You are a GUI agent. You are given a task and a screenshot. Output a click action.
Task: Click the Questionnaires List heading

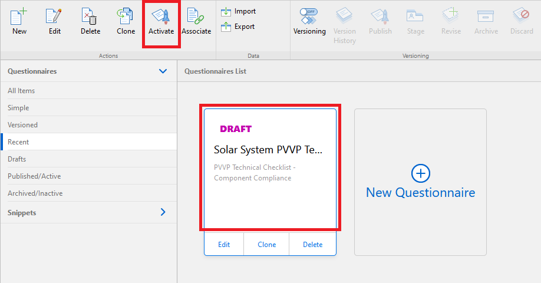tap(215, 71)
